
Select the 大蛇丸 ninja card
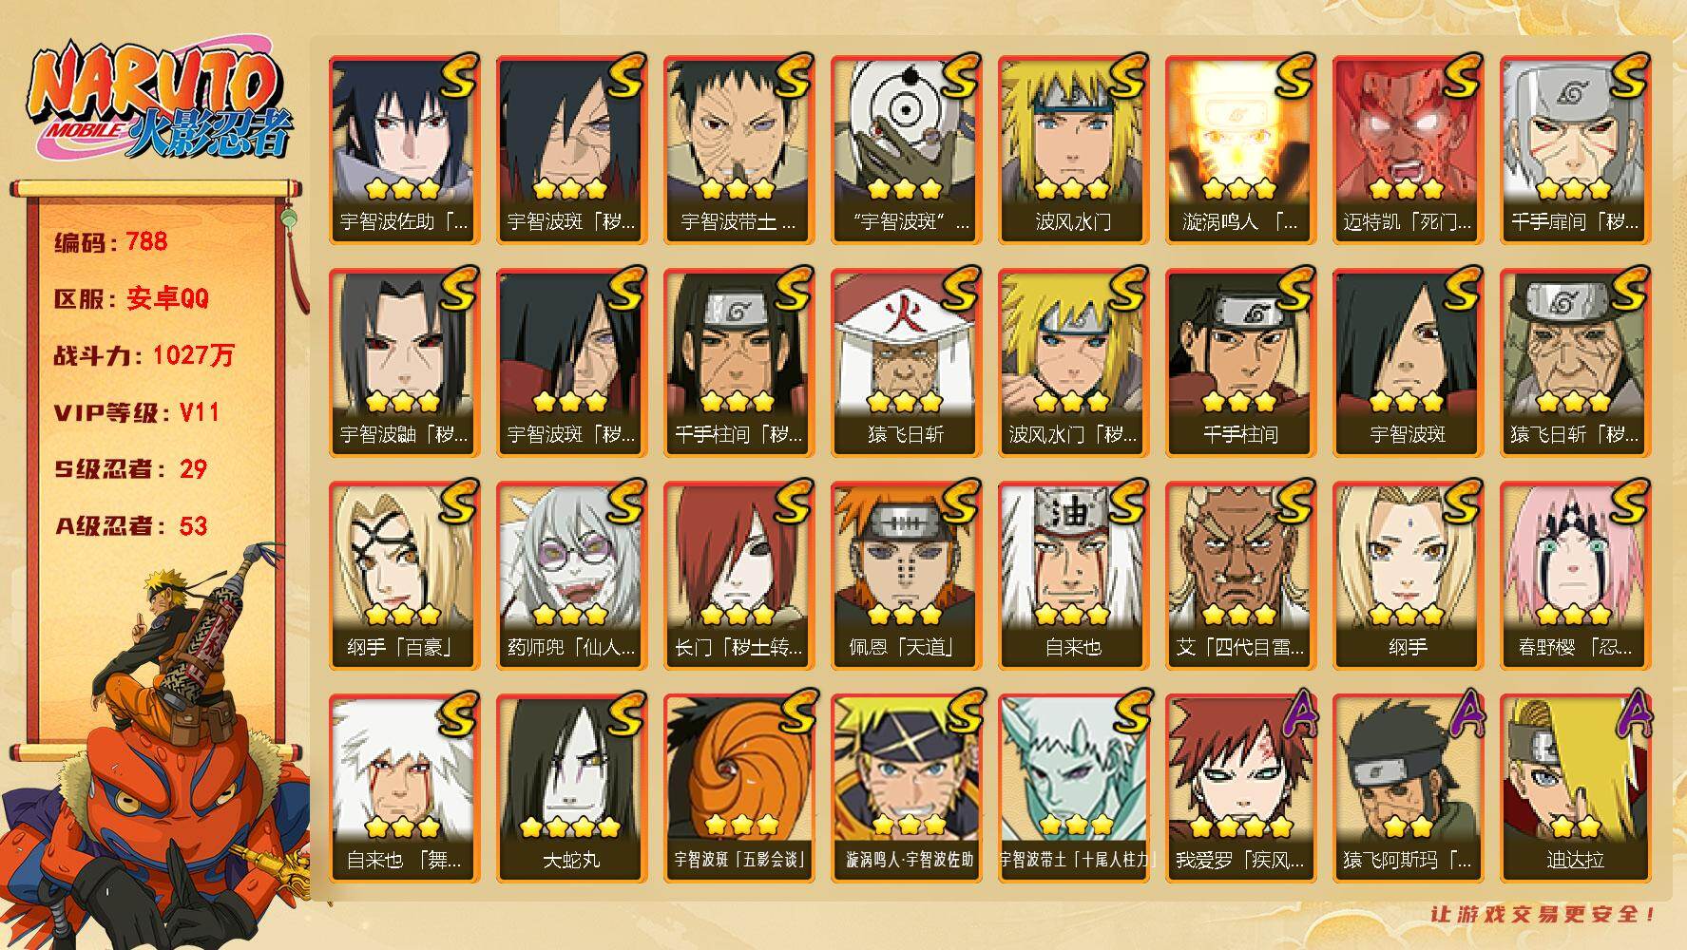tap(571, 788)
